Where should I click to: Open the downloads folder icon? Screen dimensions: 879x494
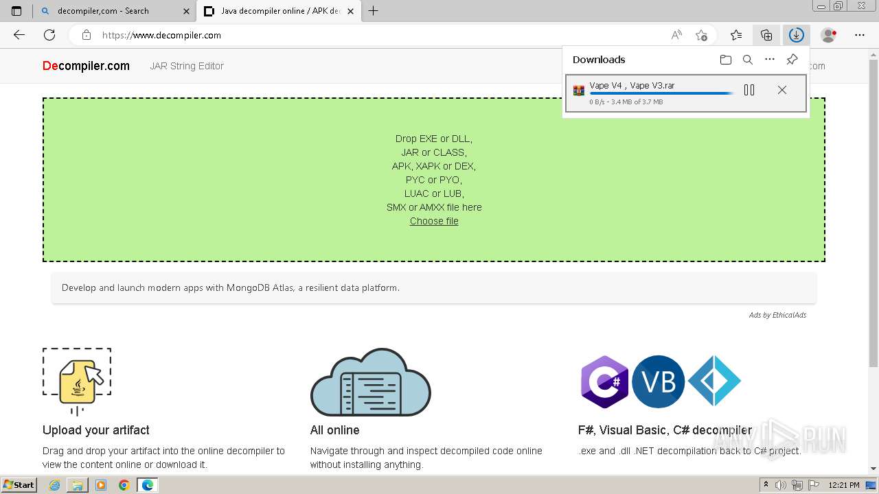coord(726,60)
